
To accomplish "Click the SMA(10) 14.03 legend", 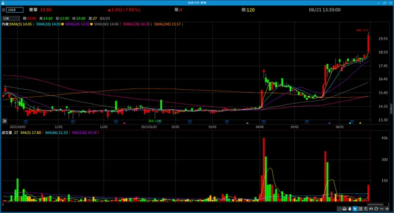I will tap(48, 24).
